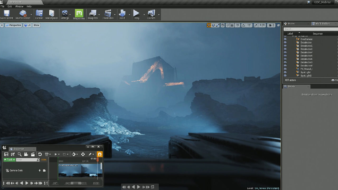Toggle rotation angle snapping icon
This screenshot has width=338, height=190.
[243, 25]
